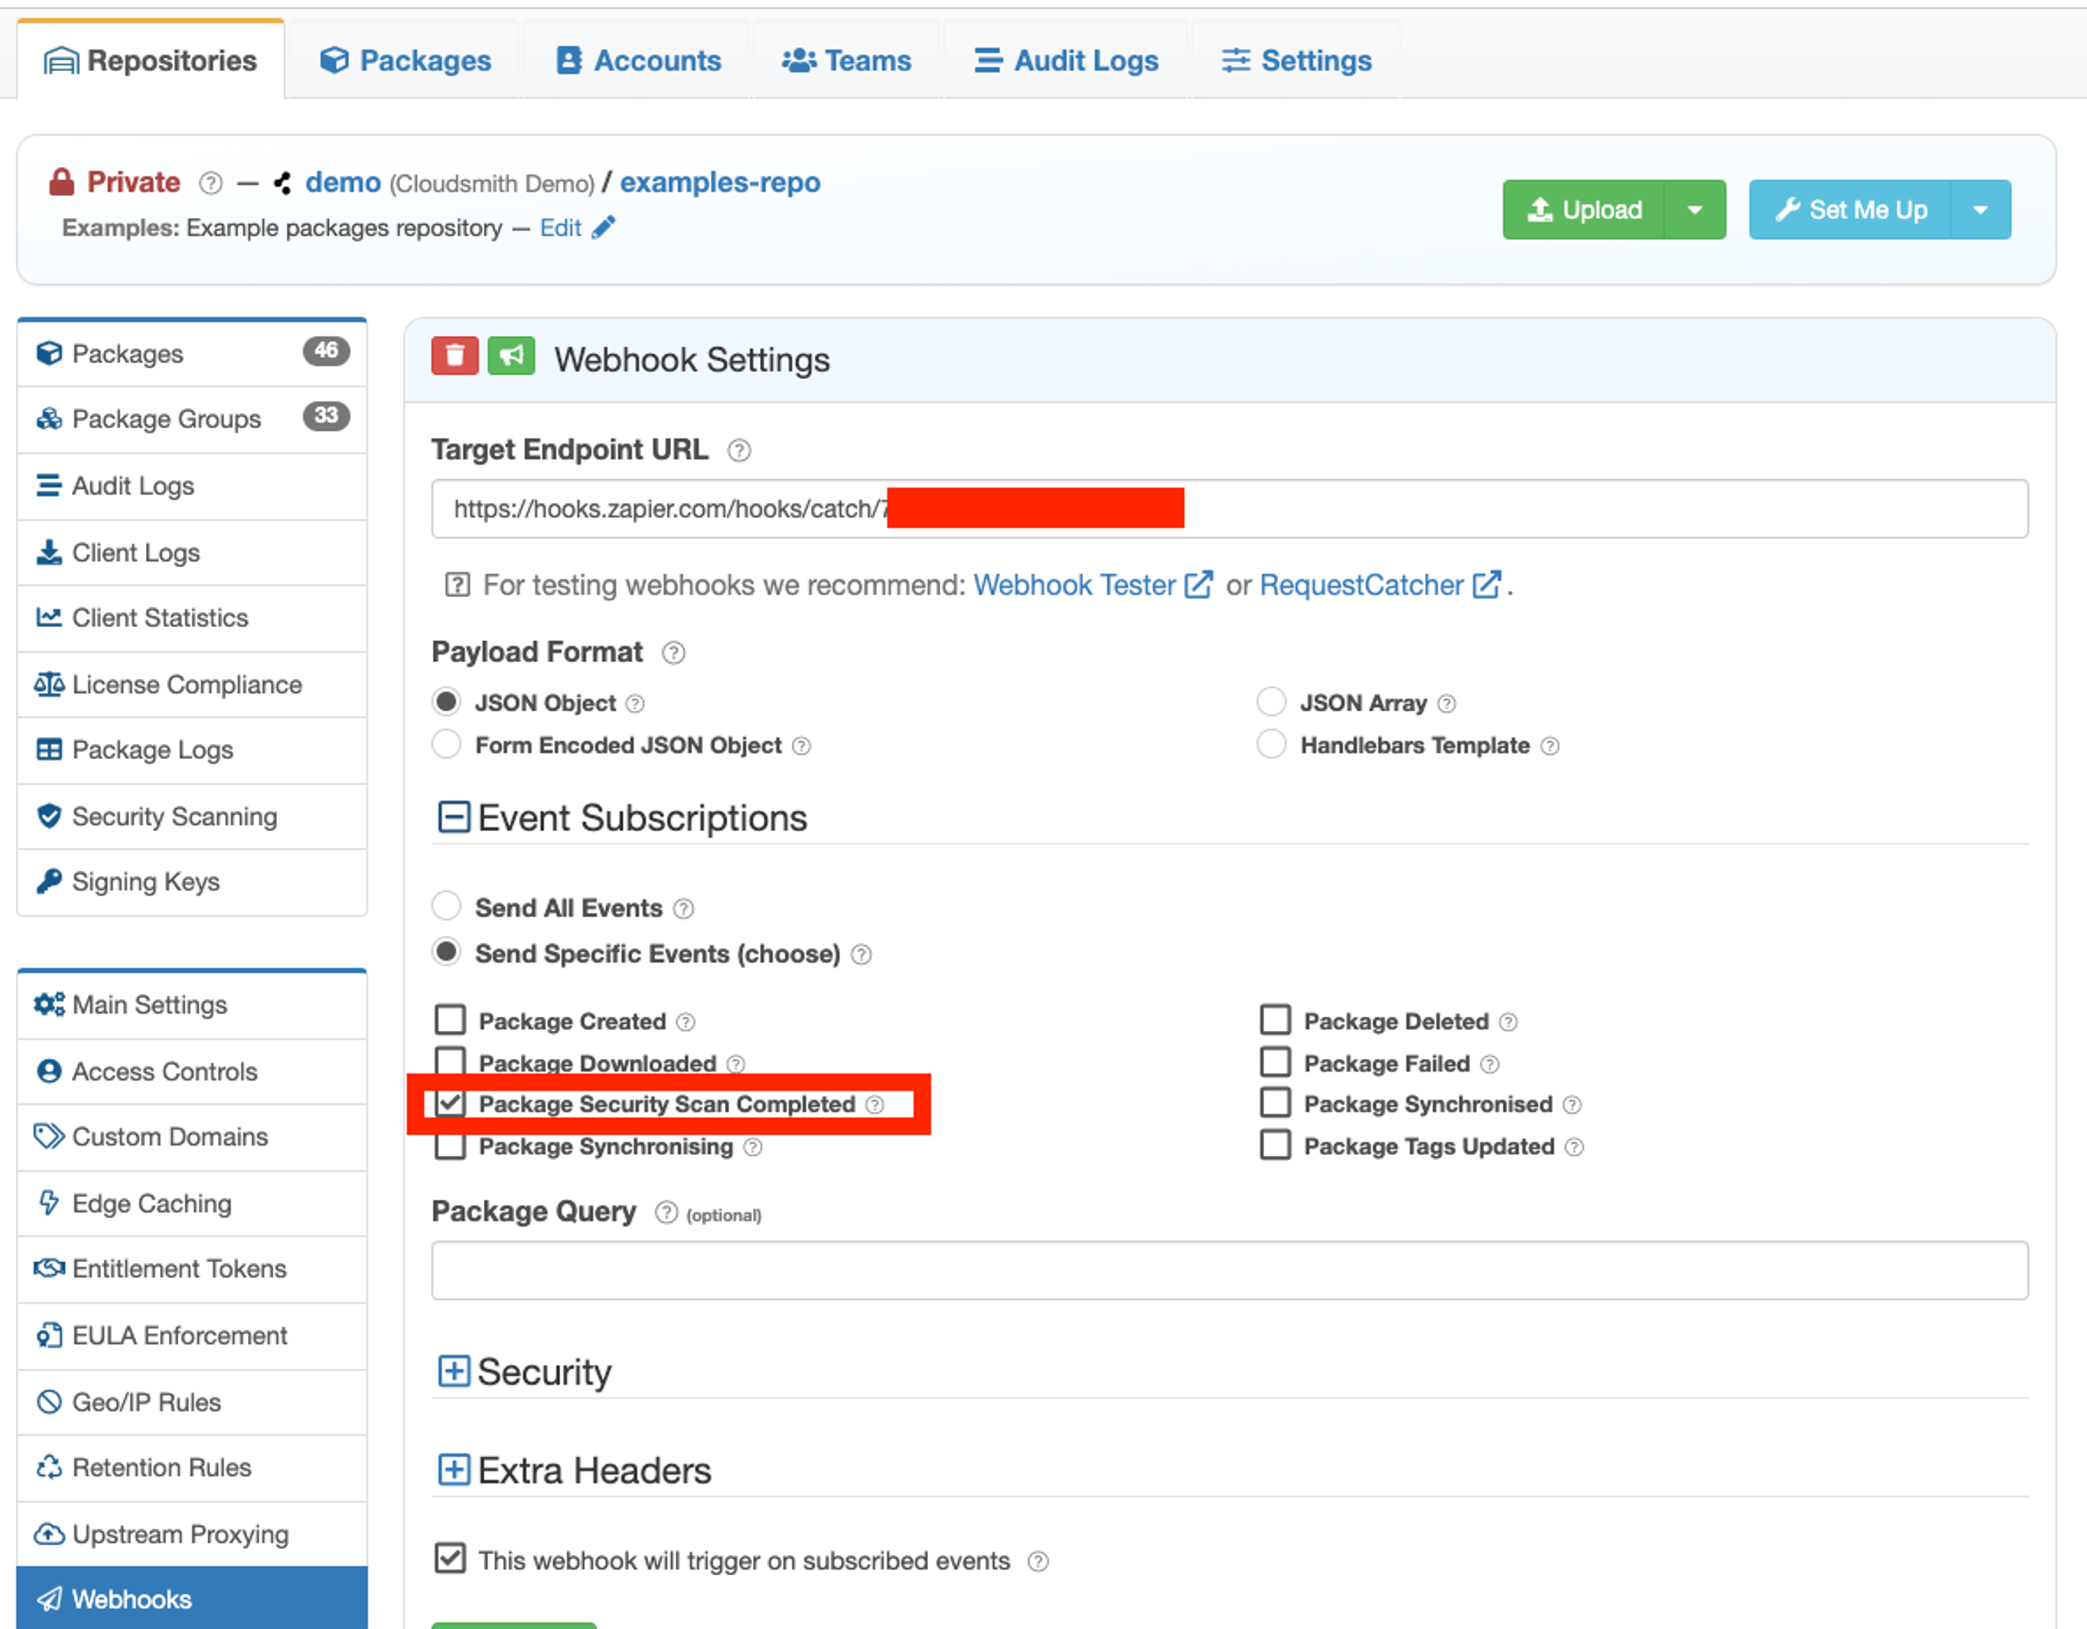Click help icon next to Package Query
This screenshot has width=2087, height=1629.
(666, 1212)
